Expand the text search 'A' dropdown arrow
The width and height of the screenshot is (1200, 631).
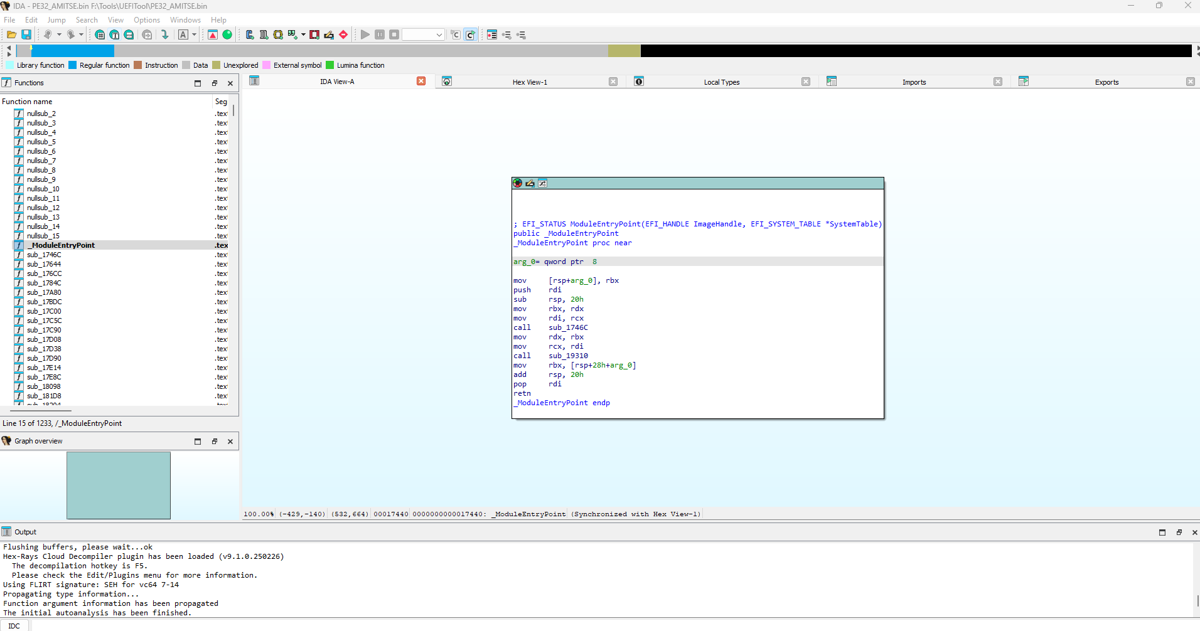point(194,34)
